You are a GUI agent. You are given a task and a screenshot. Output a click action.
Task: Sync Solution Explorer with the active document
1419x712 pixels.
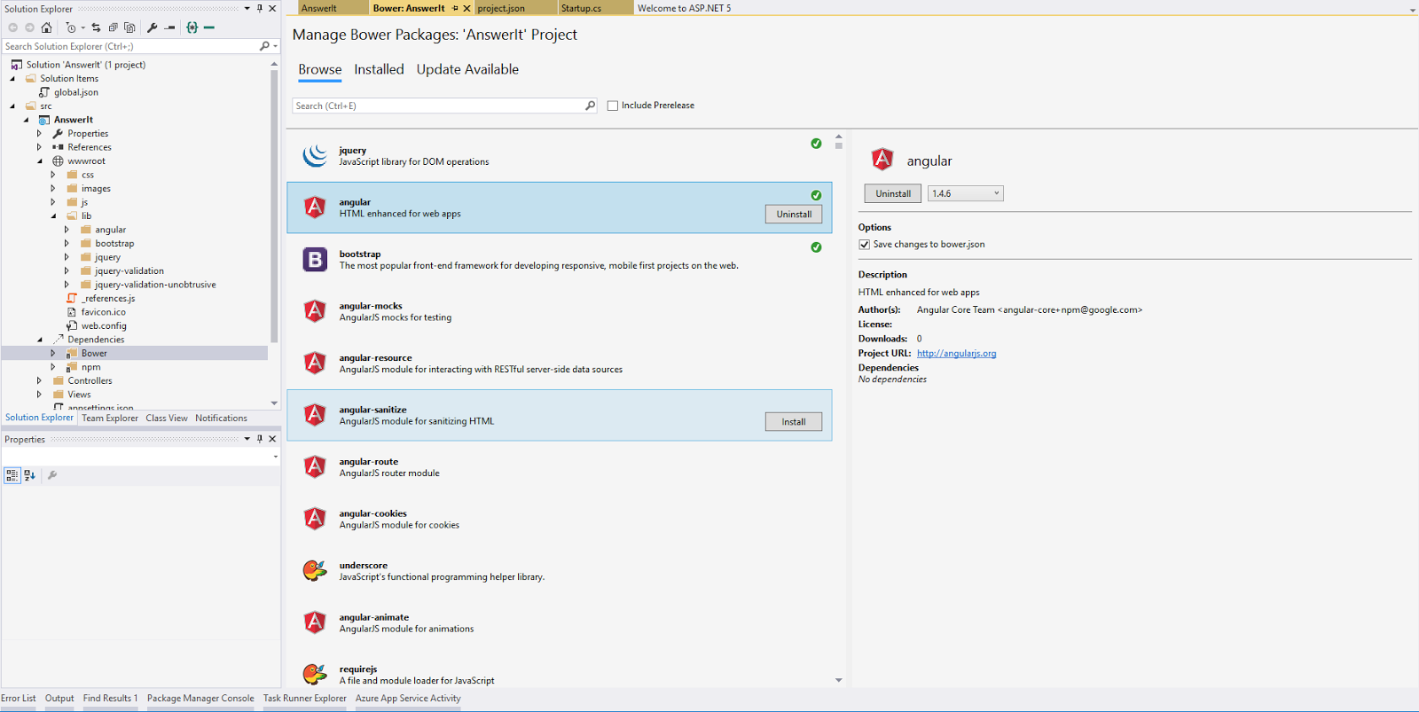coord(96,27)
